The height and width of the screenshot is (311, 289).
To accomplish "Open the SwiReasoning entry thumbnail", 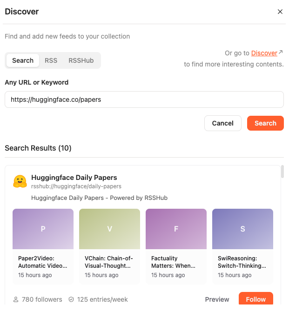I will (x=242, y=229).
